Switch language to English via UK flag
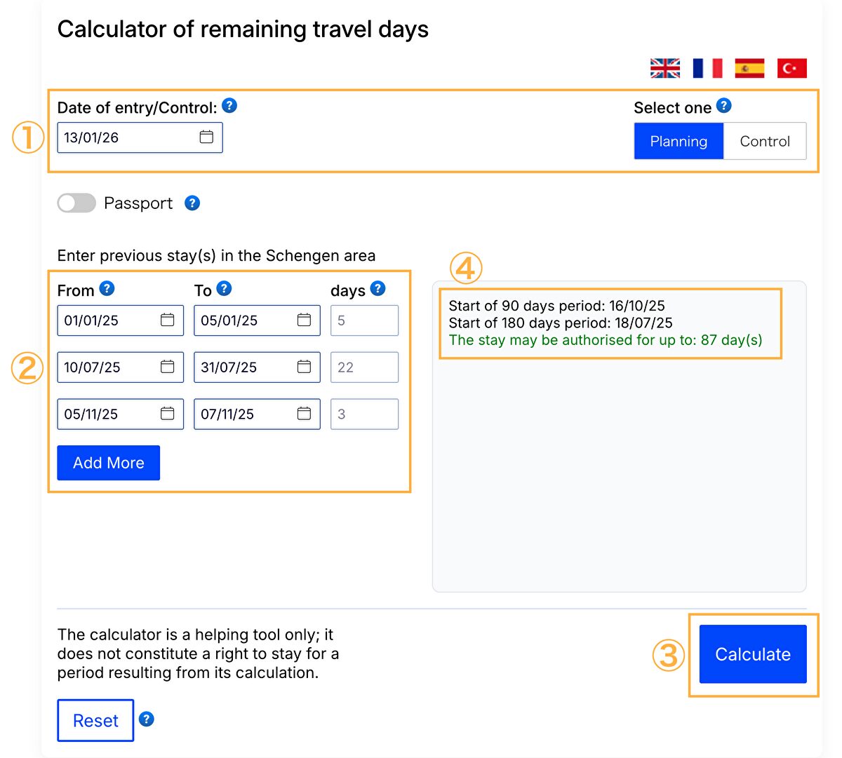842x758 pixels. (x=664, y=68)
